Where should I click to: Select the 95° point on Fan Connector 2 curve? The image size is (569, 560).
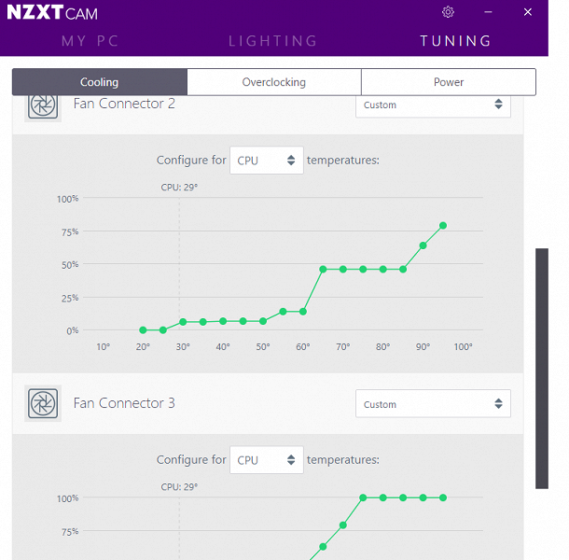pyautogui.click(x=443, y=225)
